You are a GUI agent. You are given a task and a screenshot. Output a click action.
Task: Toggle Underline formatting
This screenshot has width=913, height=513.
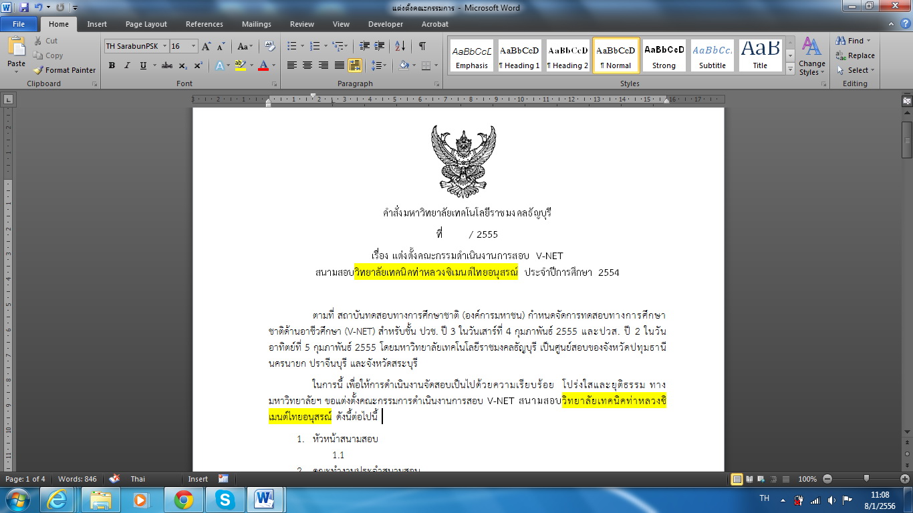coord(143,65)
